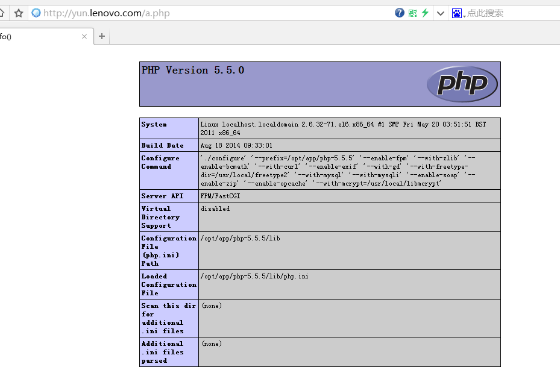This screenshot has width=560, height=367.
Task: Click the Aug 18 2014 09:33:01 value
Action: click(236, 145)
